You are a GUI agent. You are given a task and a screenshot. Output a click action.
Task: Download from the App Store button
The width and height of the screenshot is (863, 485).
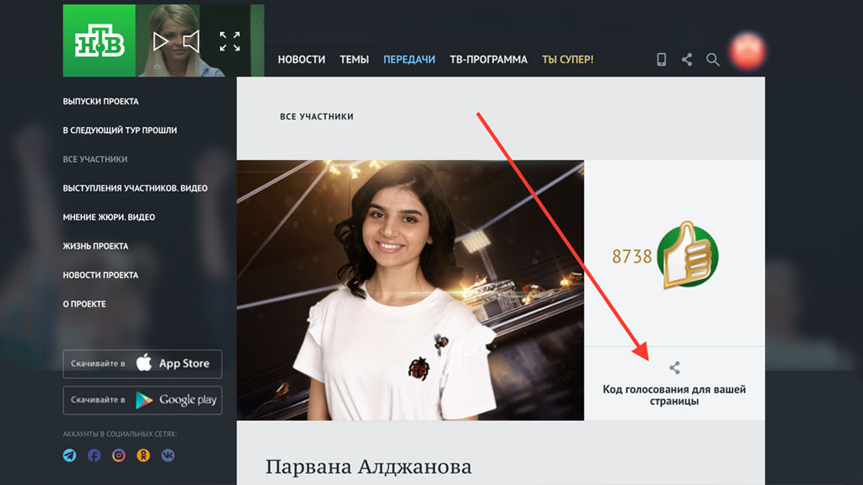[x=142, y=364]
